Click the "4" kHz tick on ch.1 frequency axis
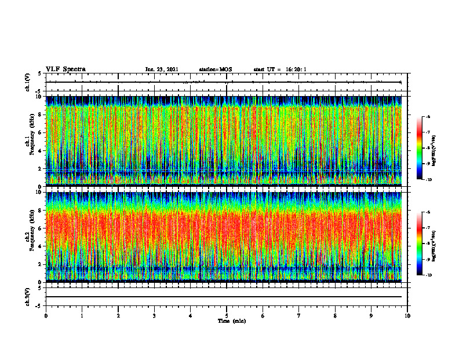Screen dimensions: 459x354 (x=41, y=151)
